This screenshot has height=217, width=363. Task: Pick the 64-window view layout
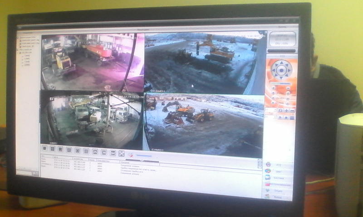(113, 153)
